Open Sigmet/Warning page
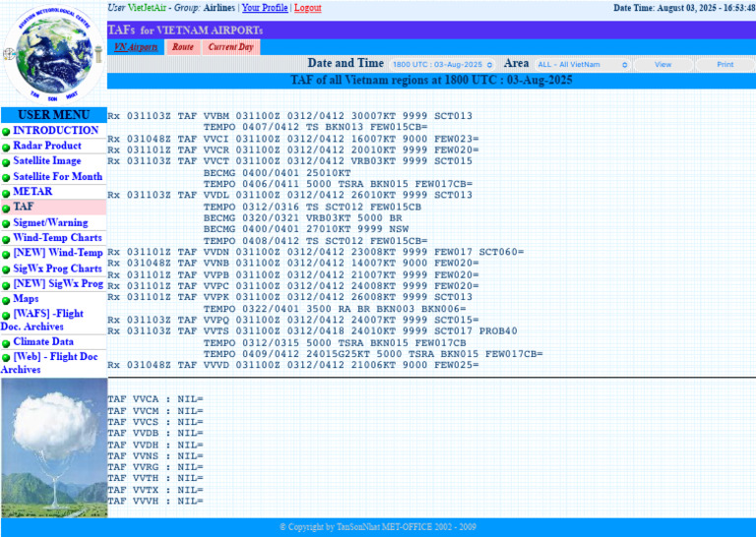756x537 pixels. (x=50, y=222)
